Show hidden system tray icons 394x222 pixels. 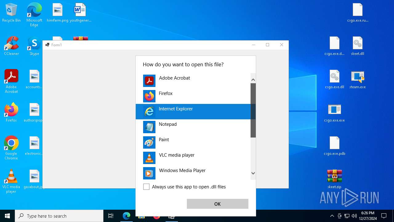coord(332,216)
